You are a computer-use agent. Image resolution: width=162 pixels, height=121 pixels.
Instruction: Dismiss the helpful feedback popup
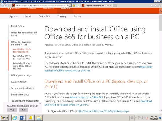(x=40, y=103)
